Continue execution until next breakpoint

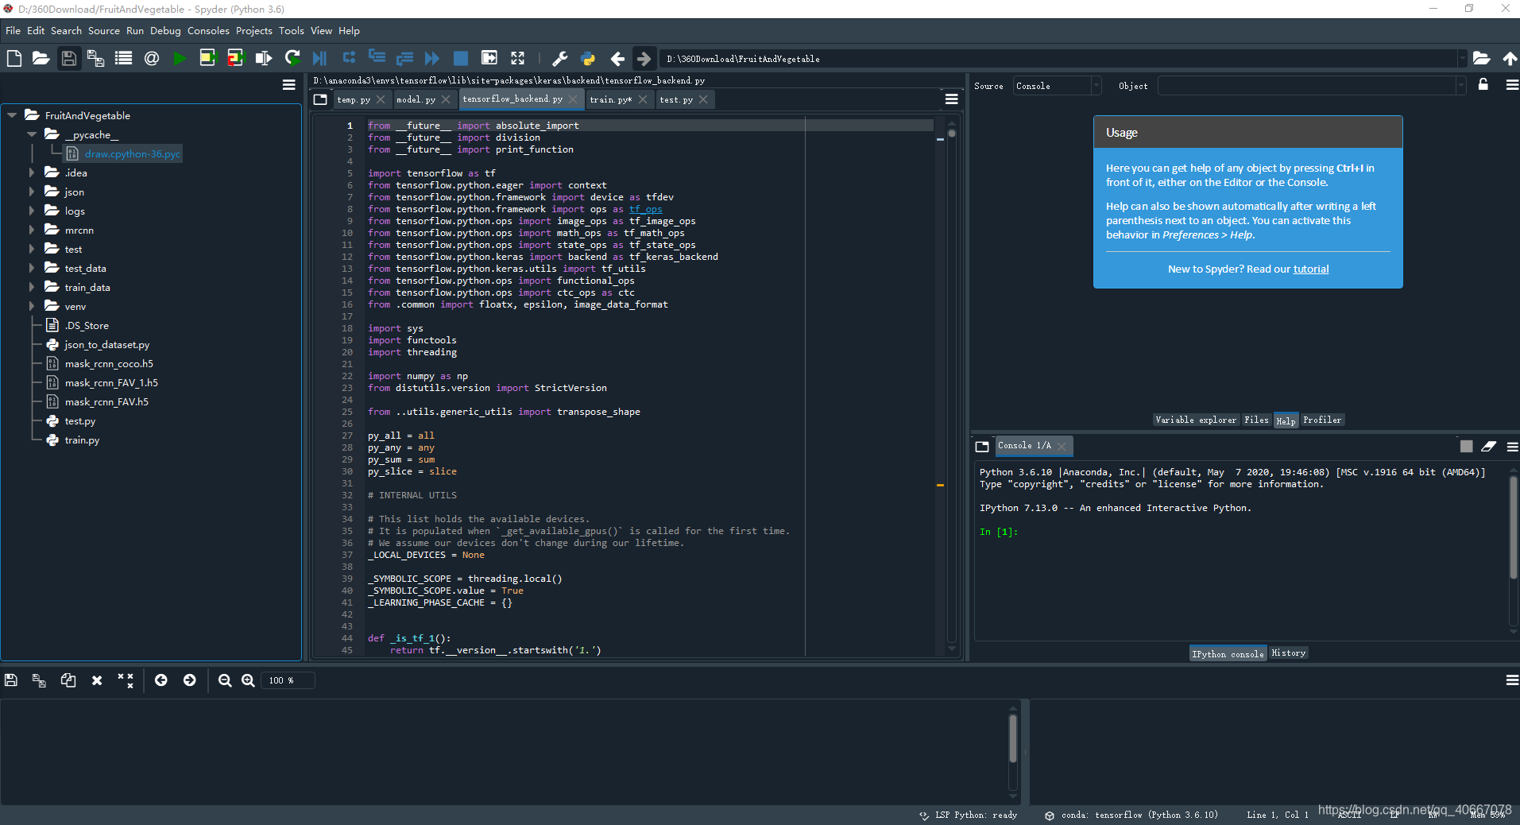click(431, 58)
